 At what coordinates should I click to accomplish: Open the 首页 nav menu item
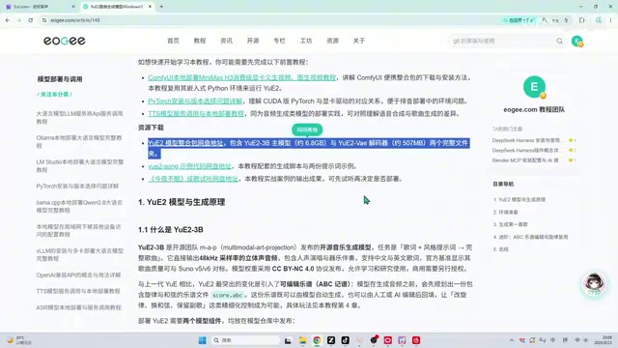point(173,41)
